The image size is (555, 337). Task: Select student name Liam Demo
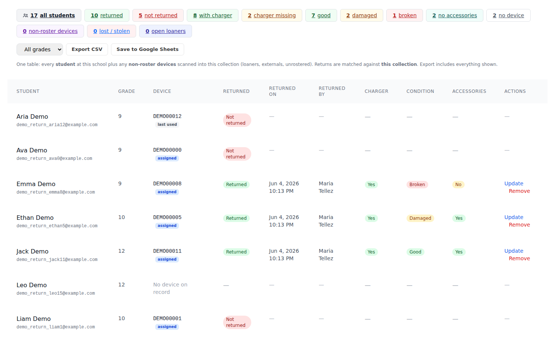click(x=33, y=319)
